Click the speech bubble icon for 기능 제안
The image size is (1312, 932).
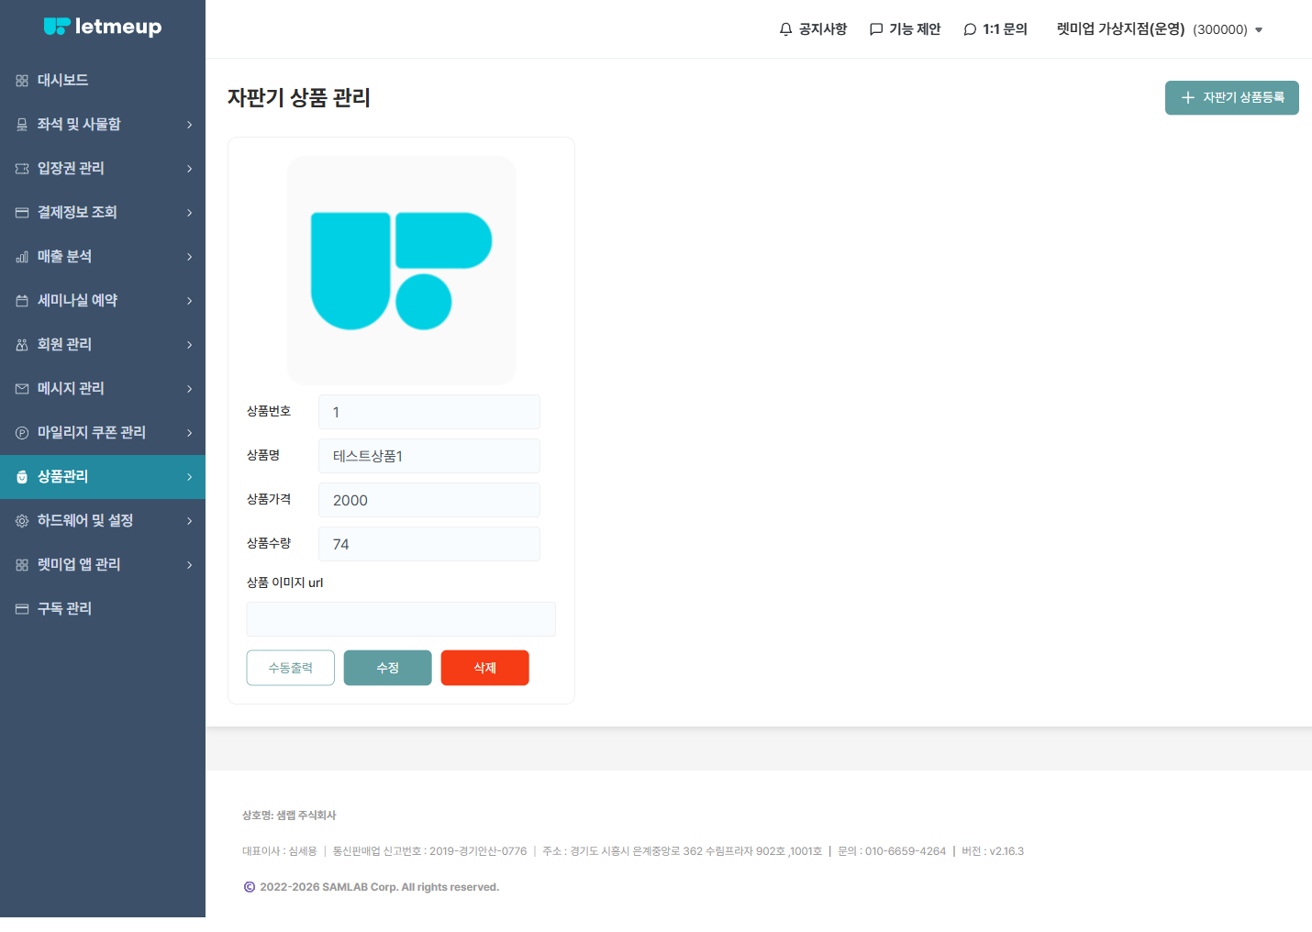pyautogui.click(x=876, y=29)
